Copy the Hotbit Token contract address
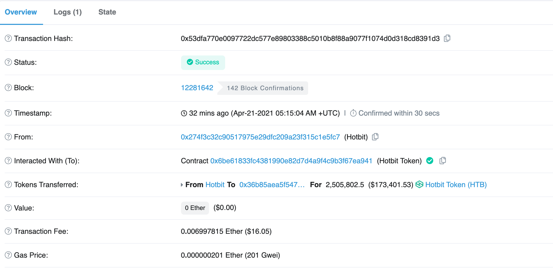This screenshot has height=268, width=553. pos(443,161)
